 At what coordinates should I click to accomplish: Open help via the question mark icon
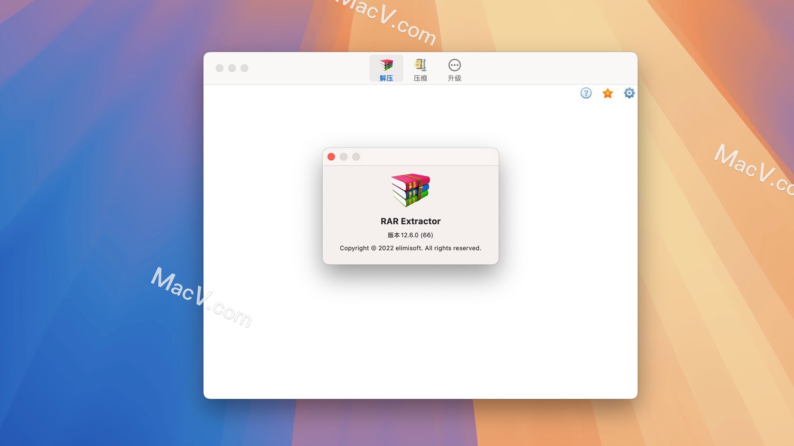(586, 93)
